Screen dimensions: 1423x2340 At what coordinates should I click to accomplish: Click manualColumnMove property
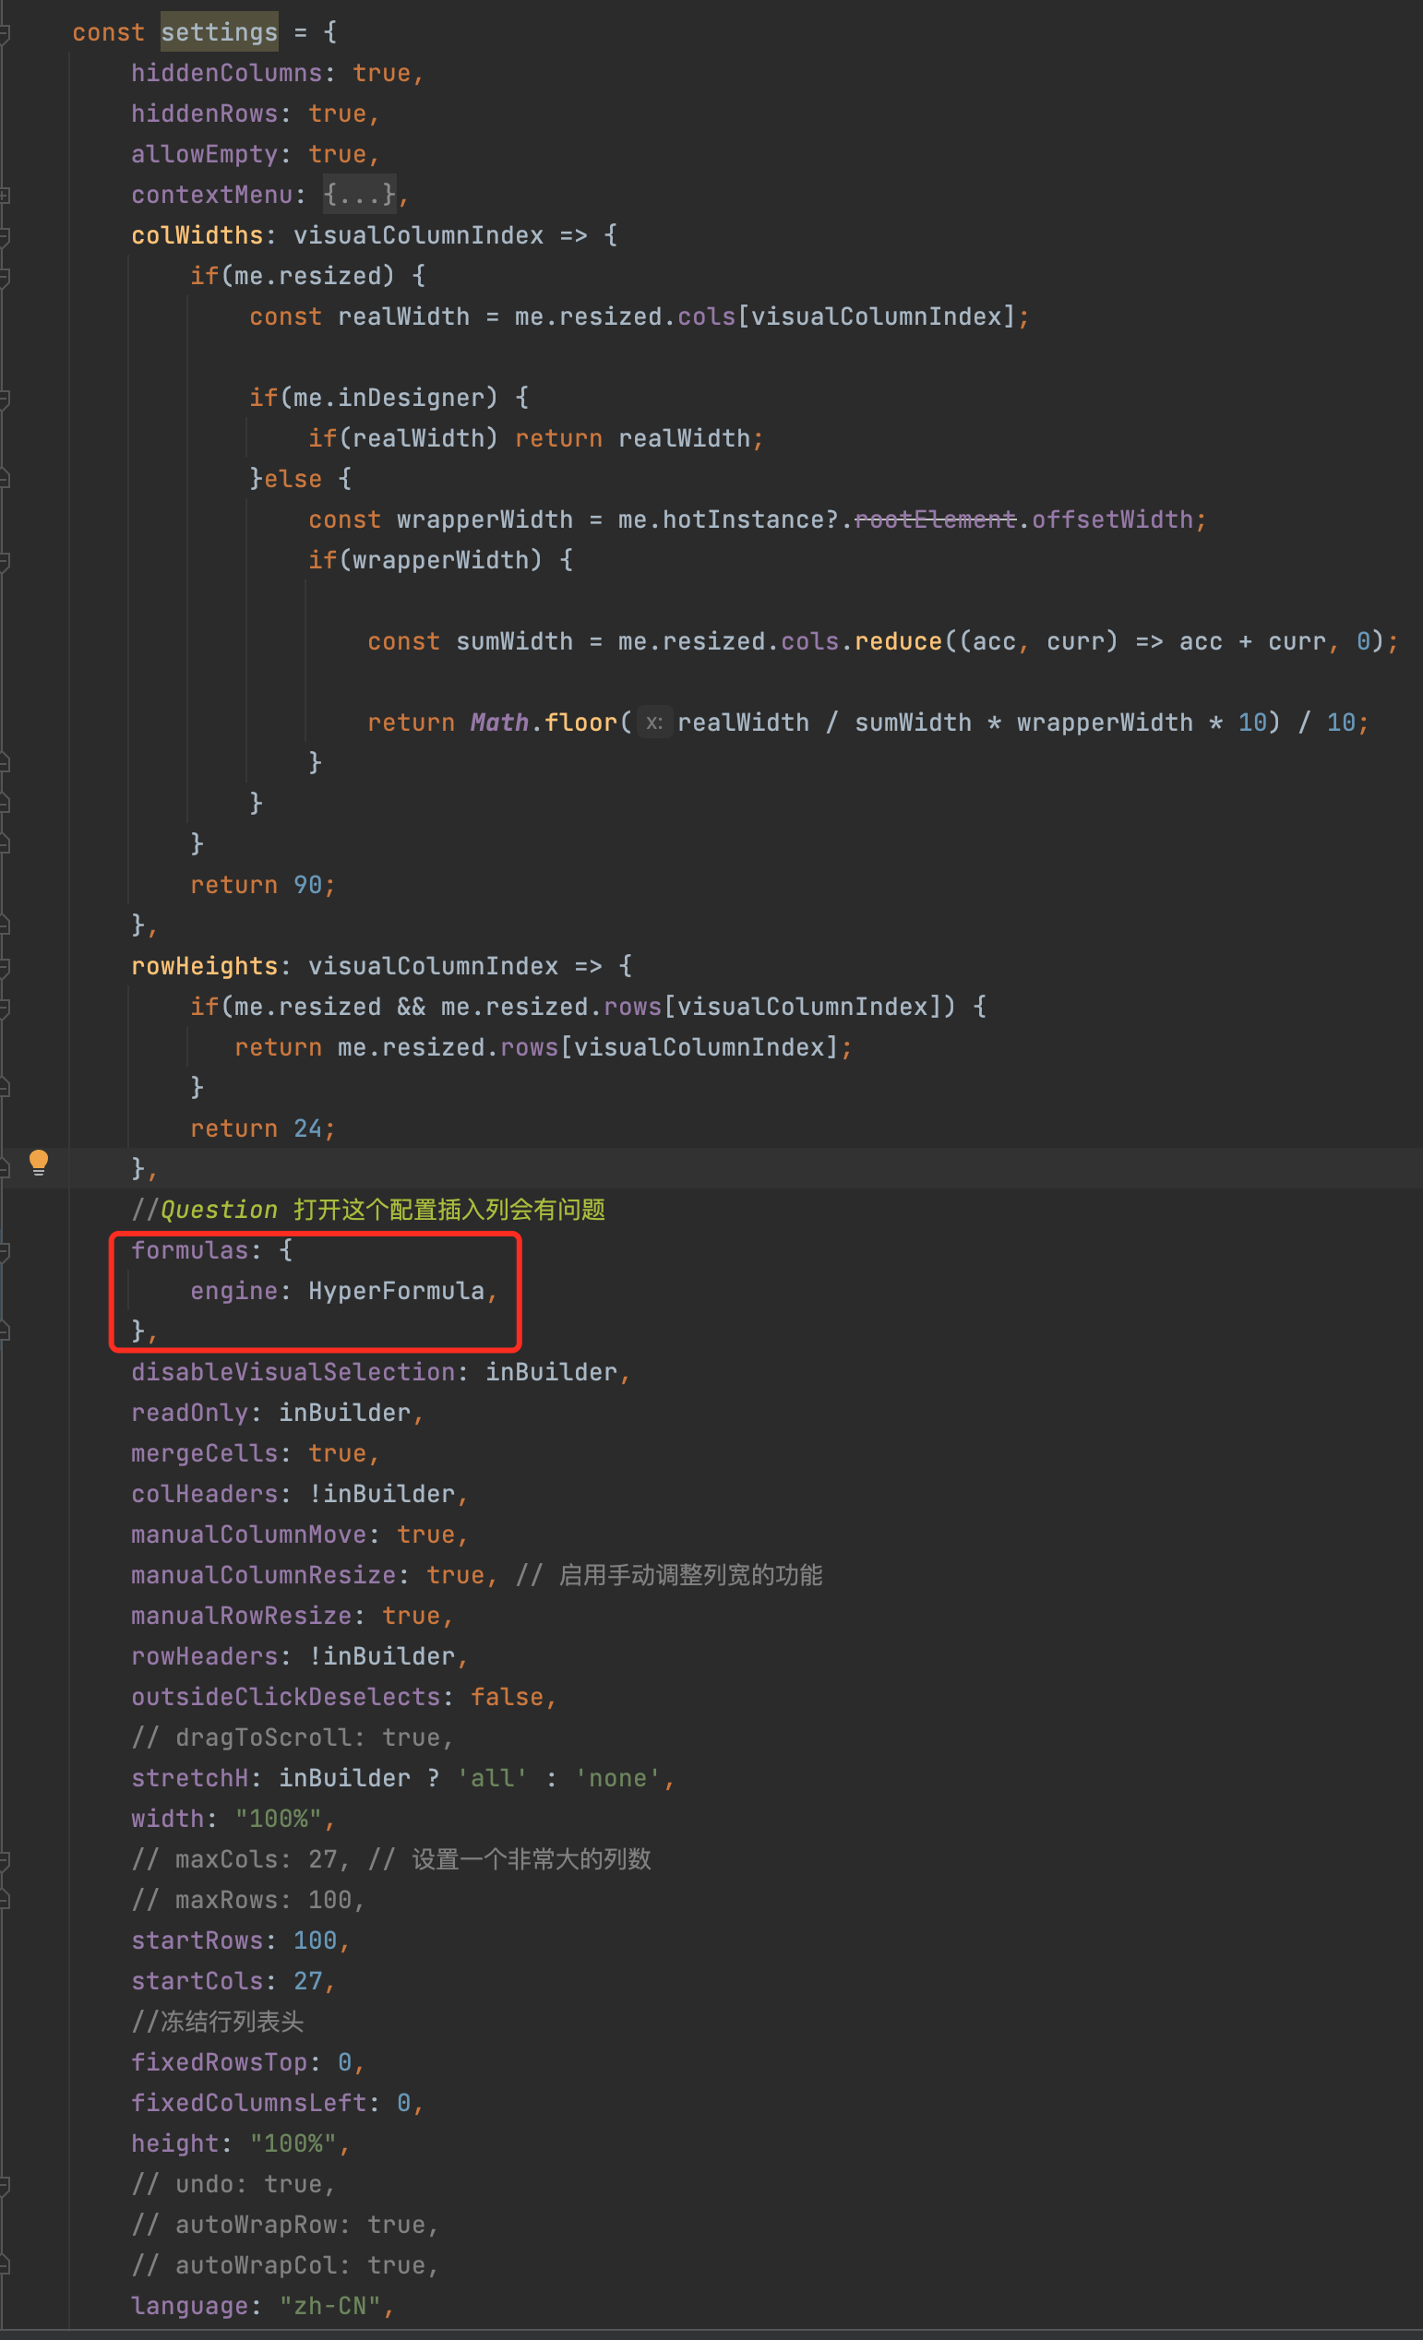click(249, 1534)
